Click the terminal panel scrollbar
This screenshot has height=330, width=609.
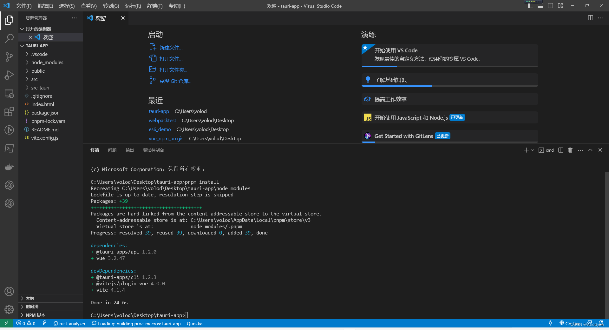607,245
